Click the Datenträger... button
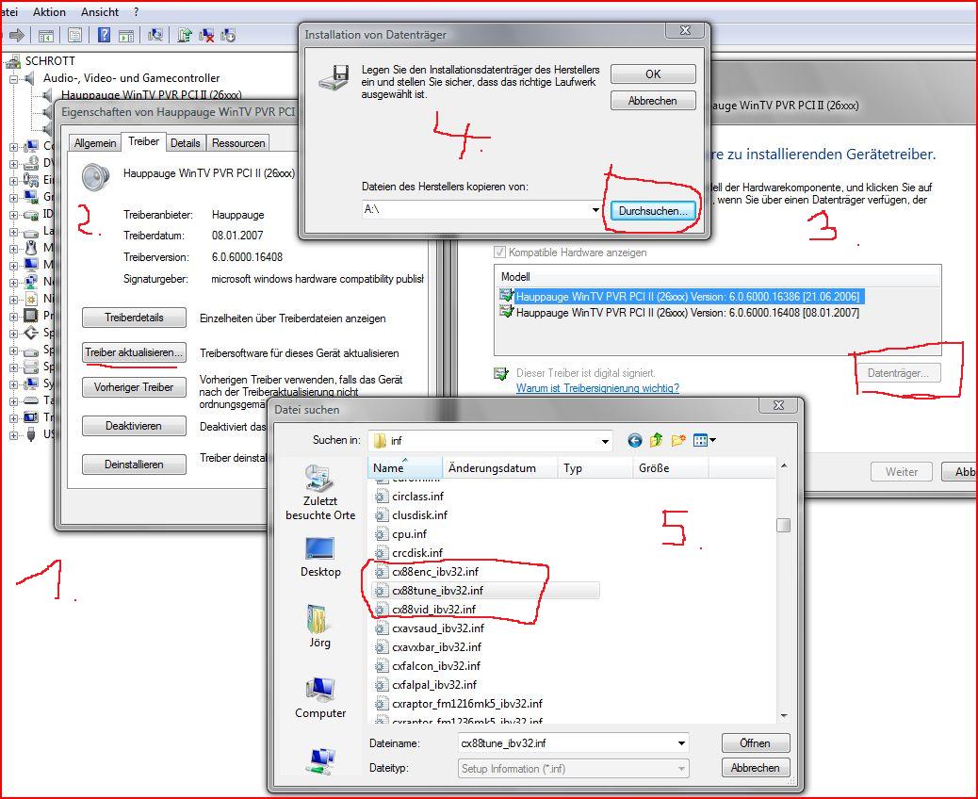 (898, 373)
